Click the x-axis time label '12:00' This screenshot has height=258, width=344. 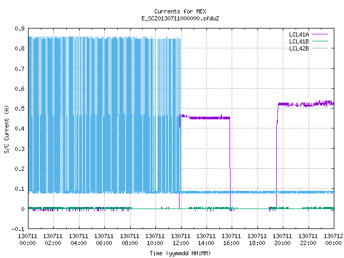click(181, 243)
